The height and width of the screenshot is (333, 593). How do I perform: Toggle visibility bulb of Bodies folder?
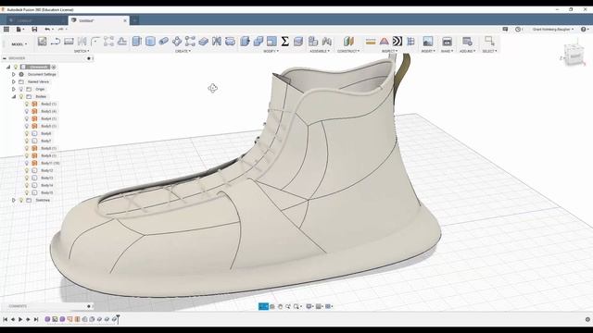[21, 96]
